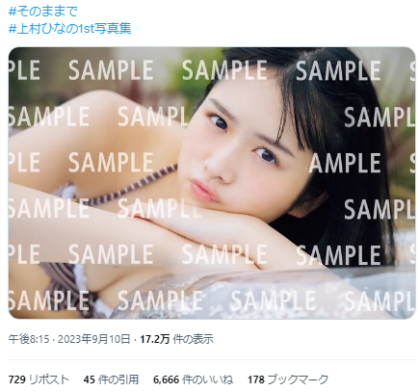Click the ブックマーク label text
Viewport: 419px width, 392px height.
click(298, 379)
